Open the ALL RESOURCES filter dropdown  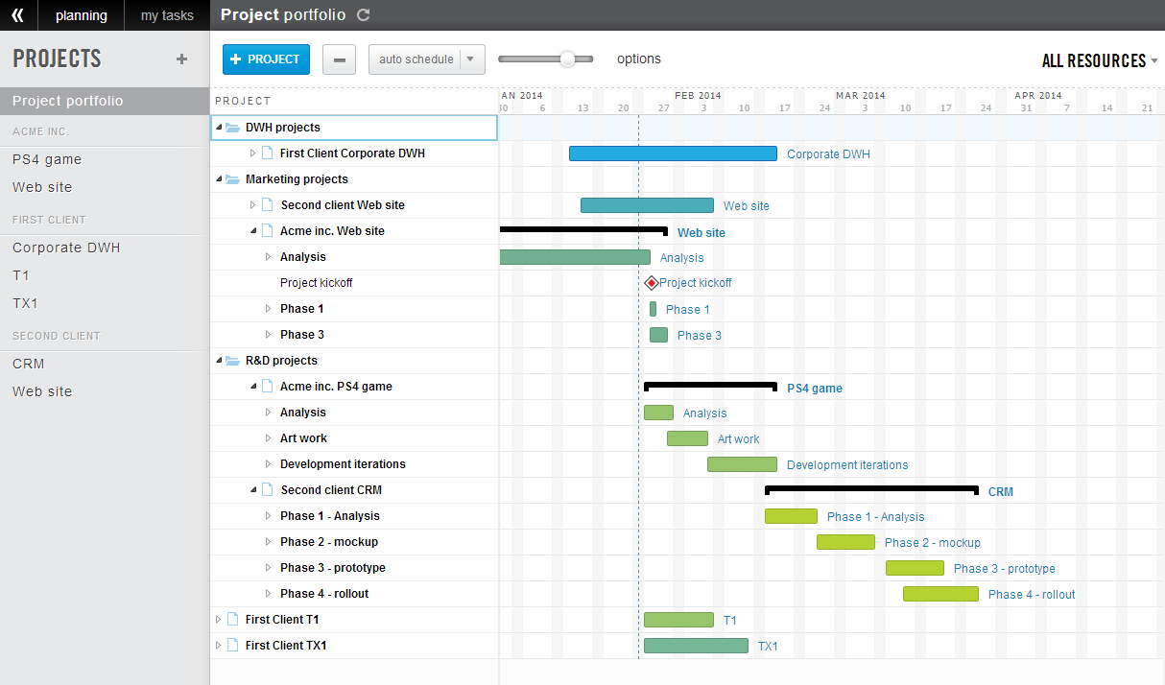[1100, 60]
